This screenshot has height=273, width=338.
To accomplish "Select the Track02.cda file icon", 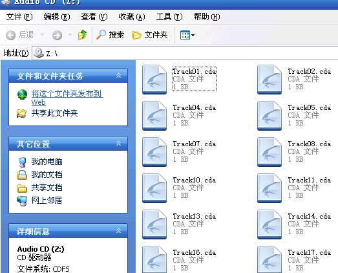I will click(x=269, y=80).
